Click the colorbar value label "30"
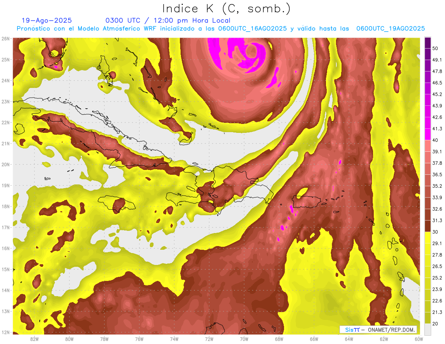 click(435, 232)
